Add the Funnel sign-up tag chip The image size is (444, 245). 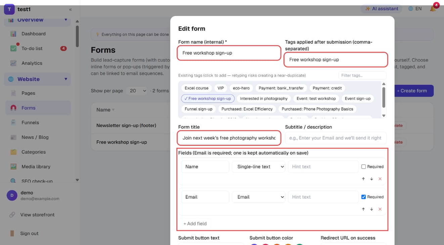198,109
